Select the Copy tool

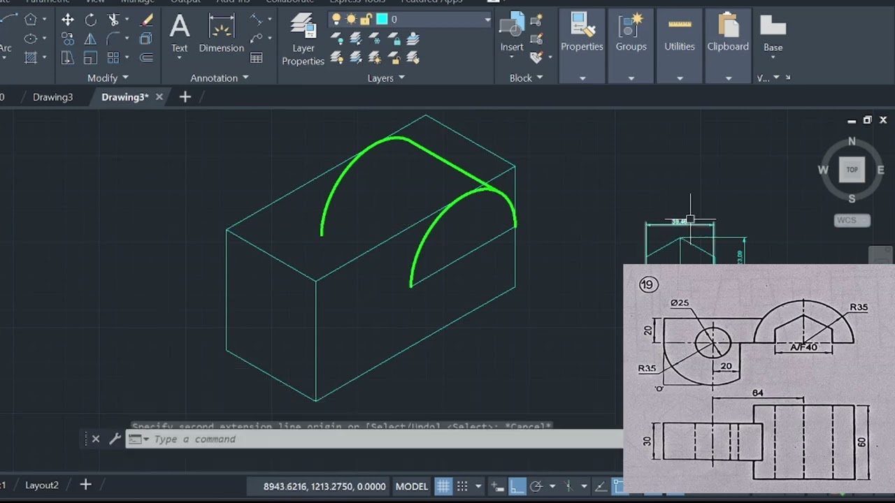coord(67,38)
